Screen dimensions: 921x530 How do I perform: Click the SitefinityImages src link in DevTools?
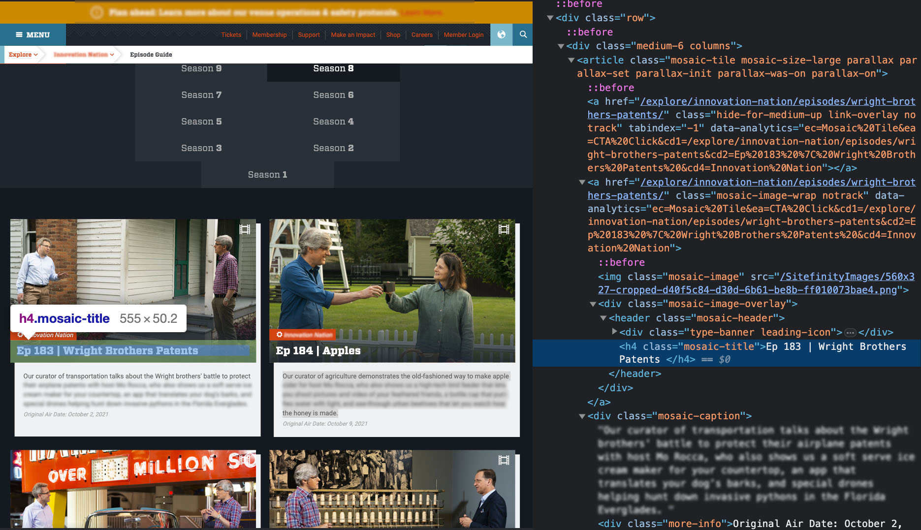[x=847, y=277]
